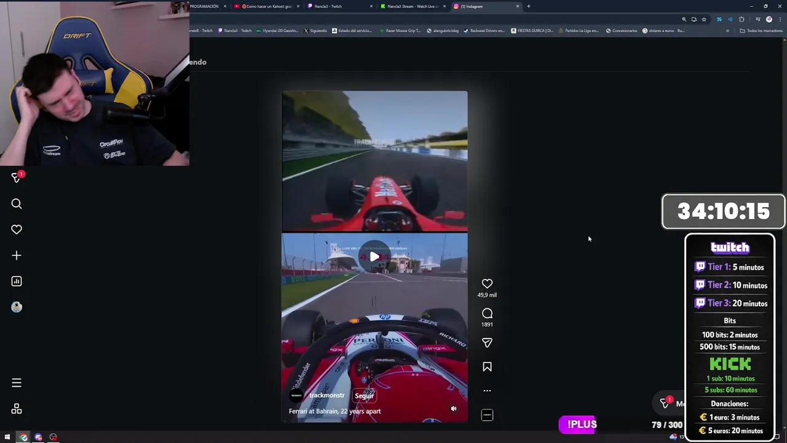Click the '1891' comments count

487,324
